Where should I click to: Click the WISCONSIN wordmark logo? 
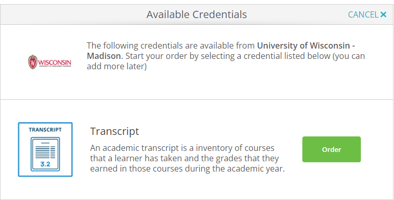[54, 63]
